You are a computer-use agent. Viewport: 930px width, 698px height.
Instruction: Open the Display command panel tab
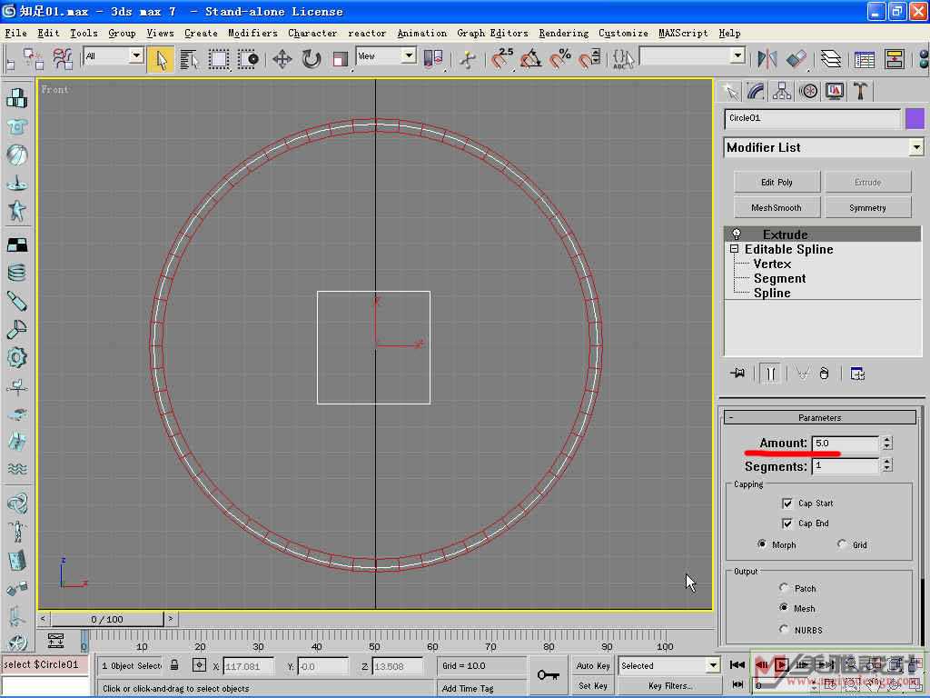[834, 91]
